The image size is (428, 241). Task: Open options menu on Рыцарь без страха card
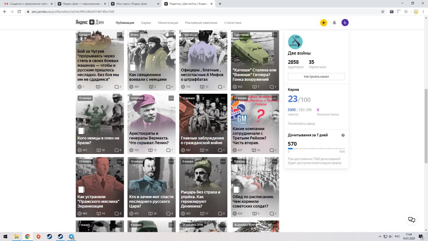pos(223,161)
